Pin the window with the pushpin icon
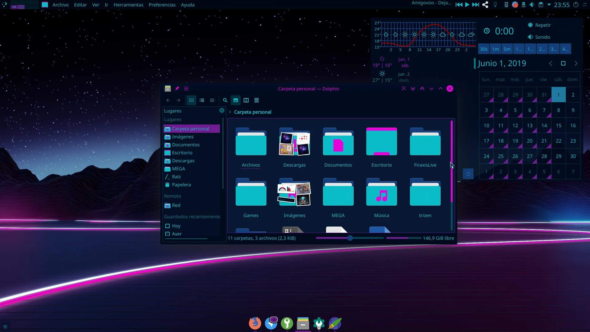Image resolution: width=590 pixels, height=332 pixels. pos(177,89)
